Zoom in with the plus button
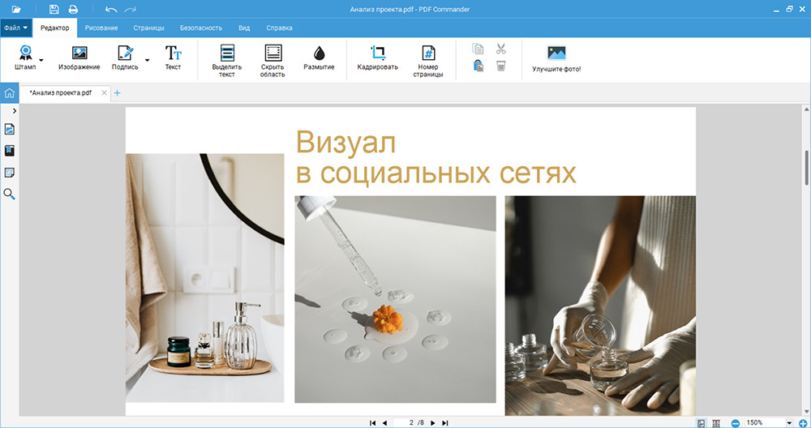Viewport: 811px width, 428px height. [x=803, y=423]
